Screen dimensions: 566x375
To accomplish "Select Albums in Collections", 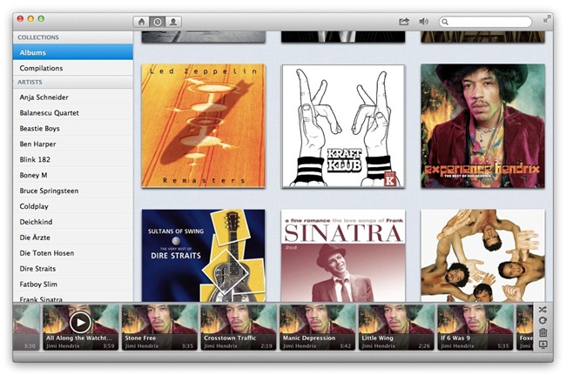I will (73, 53).
